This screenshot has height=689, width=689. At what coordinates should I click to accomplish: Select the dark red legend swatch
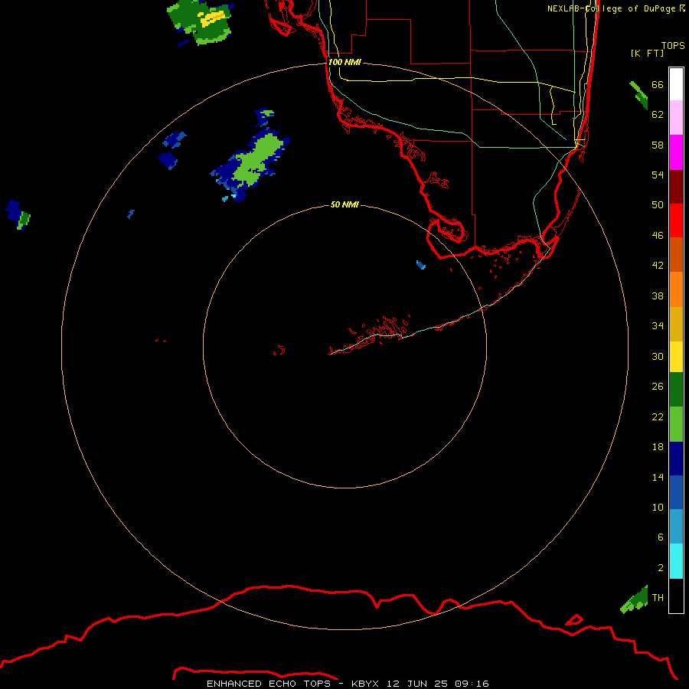676,186
